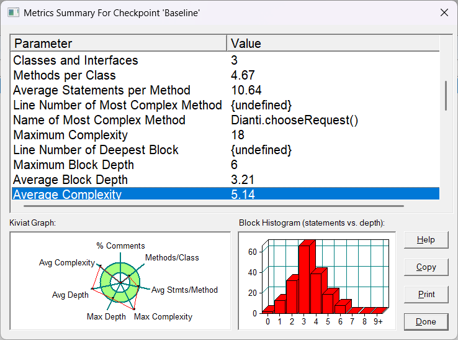
Task: Click the Max Depth label in Kiviat graph
Action: point(106,316)
